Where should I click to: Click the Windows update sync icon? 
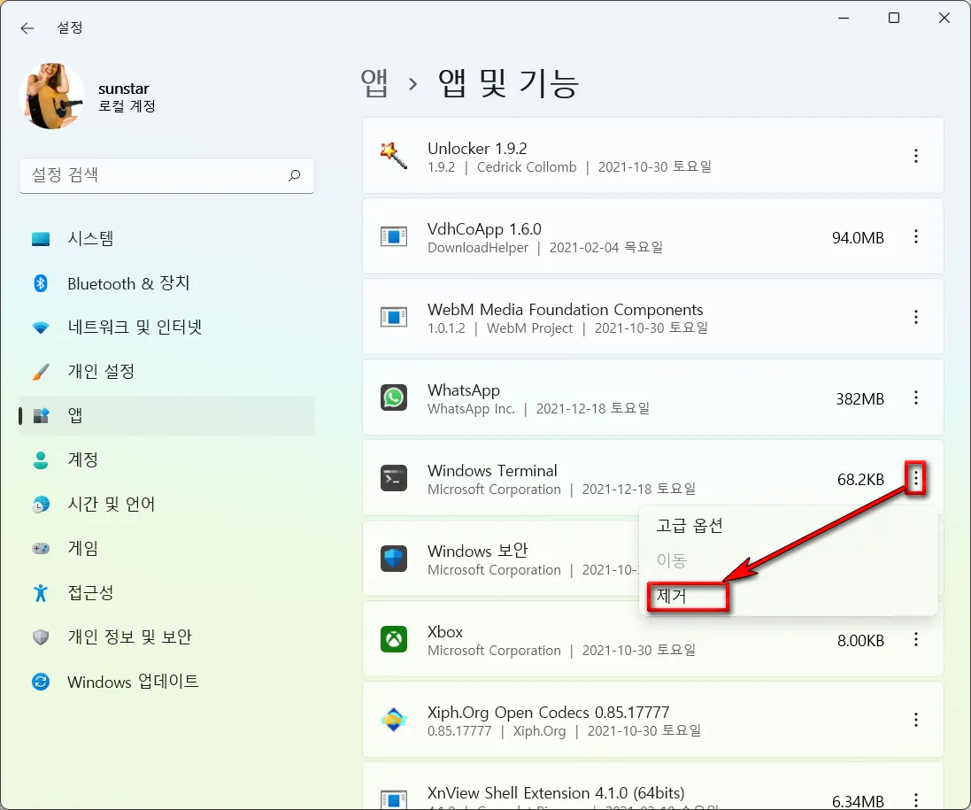41,682
